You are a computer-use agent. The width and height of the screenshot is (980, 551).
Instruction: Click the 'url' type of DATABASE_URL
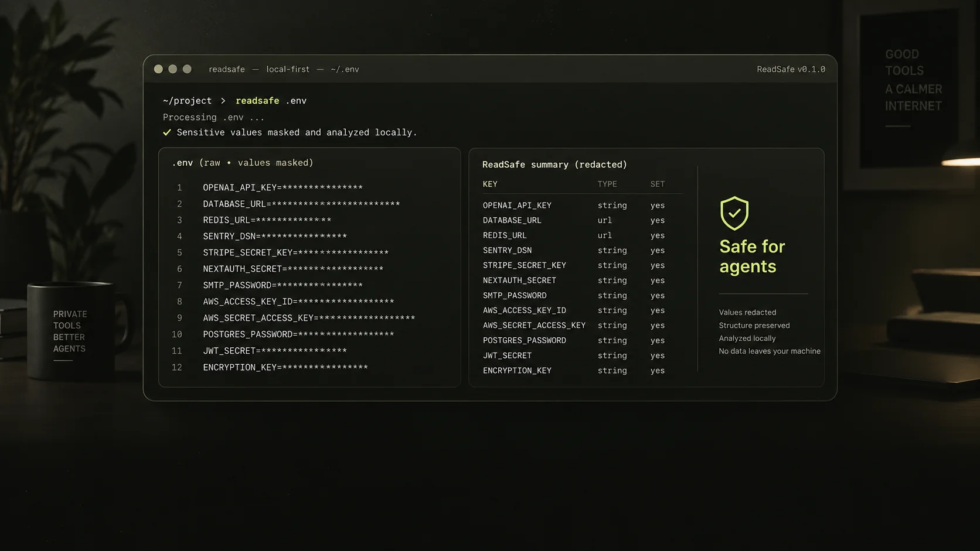point(605,220)
